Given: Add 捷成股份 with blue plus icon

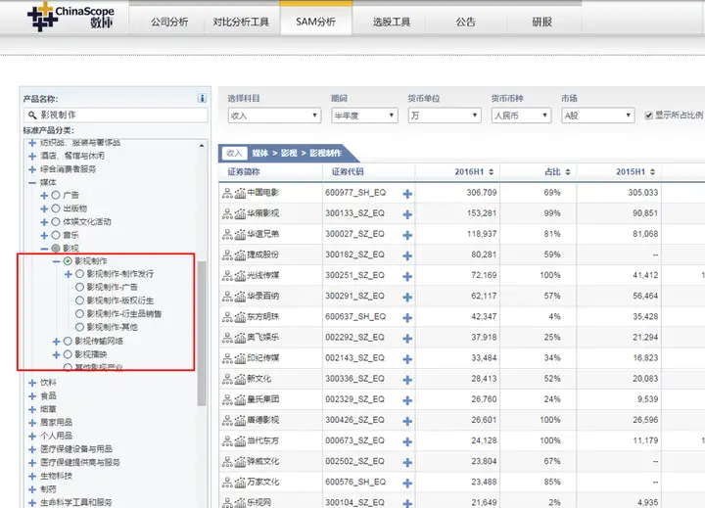Looking at the screenshot, I should (x=407, y=255).
